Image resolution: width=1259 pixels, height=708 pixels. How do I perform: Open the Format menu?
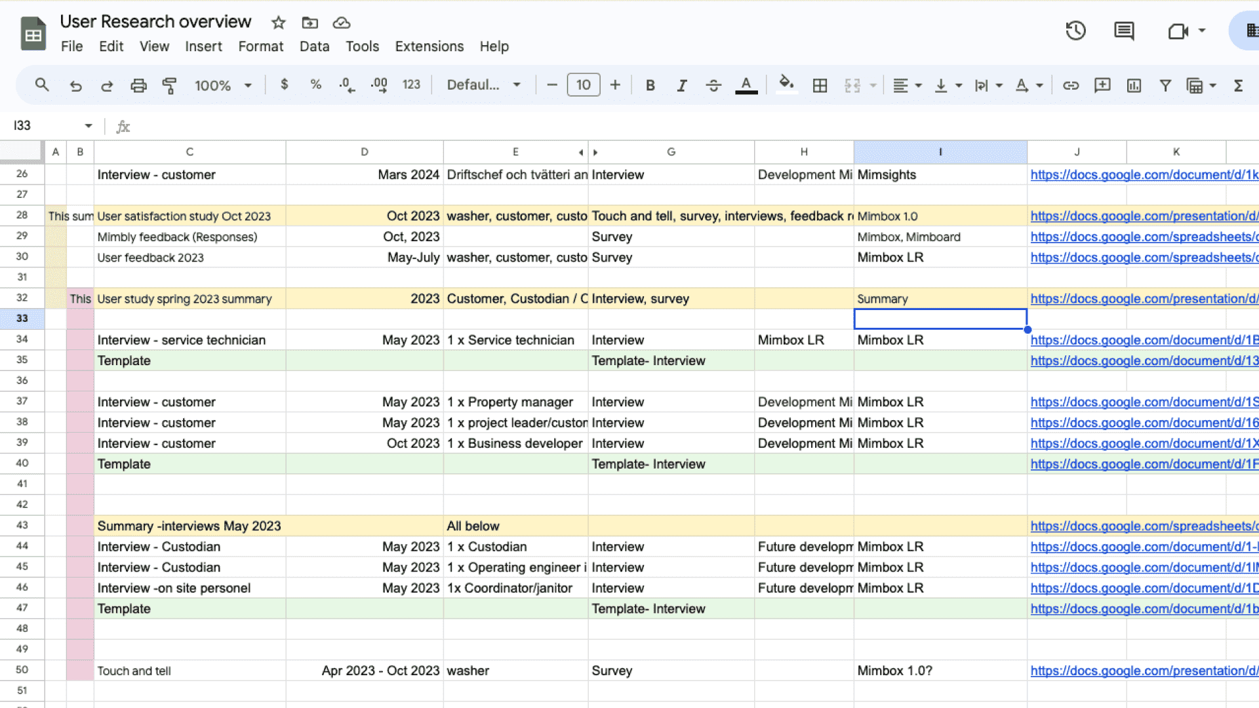(x=261, y=47)
